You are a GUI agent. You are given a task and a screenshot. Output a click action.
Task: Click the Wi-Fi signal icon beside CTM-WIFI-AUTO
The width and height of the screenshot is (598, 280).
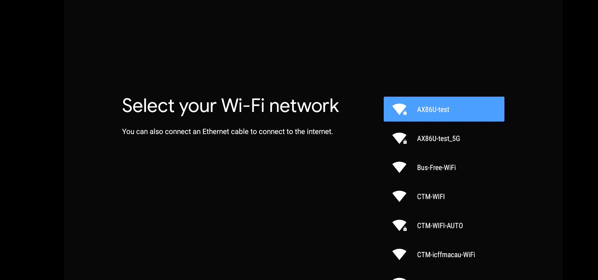coord(399,225)
